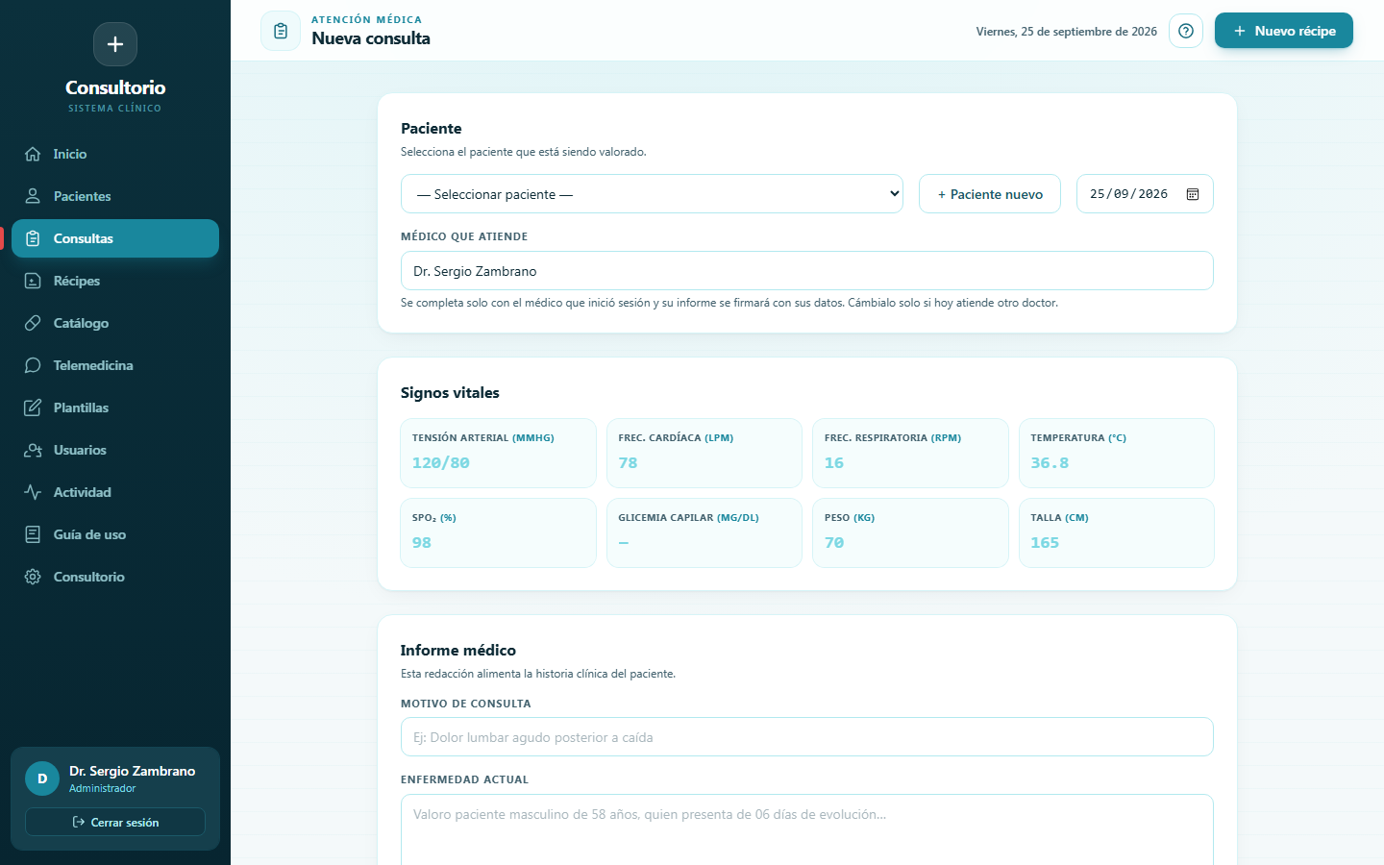Click the Médico que atiende field

[x=807, y=271]
